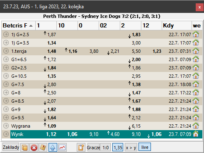Click the 1:0 button
This screenshot has width=204, height=153.
point(106,147)
